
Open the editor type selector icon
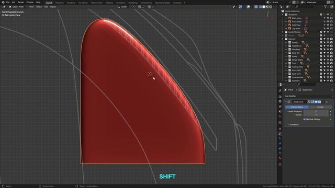(4, 7)
